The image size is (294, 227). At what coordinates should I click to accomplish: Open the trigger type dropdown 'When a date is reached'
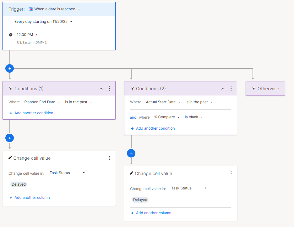pos(55,9)
